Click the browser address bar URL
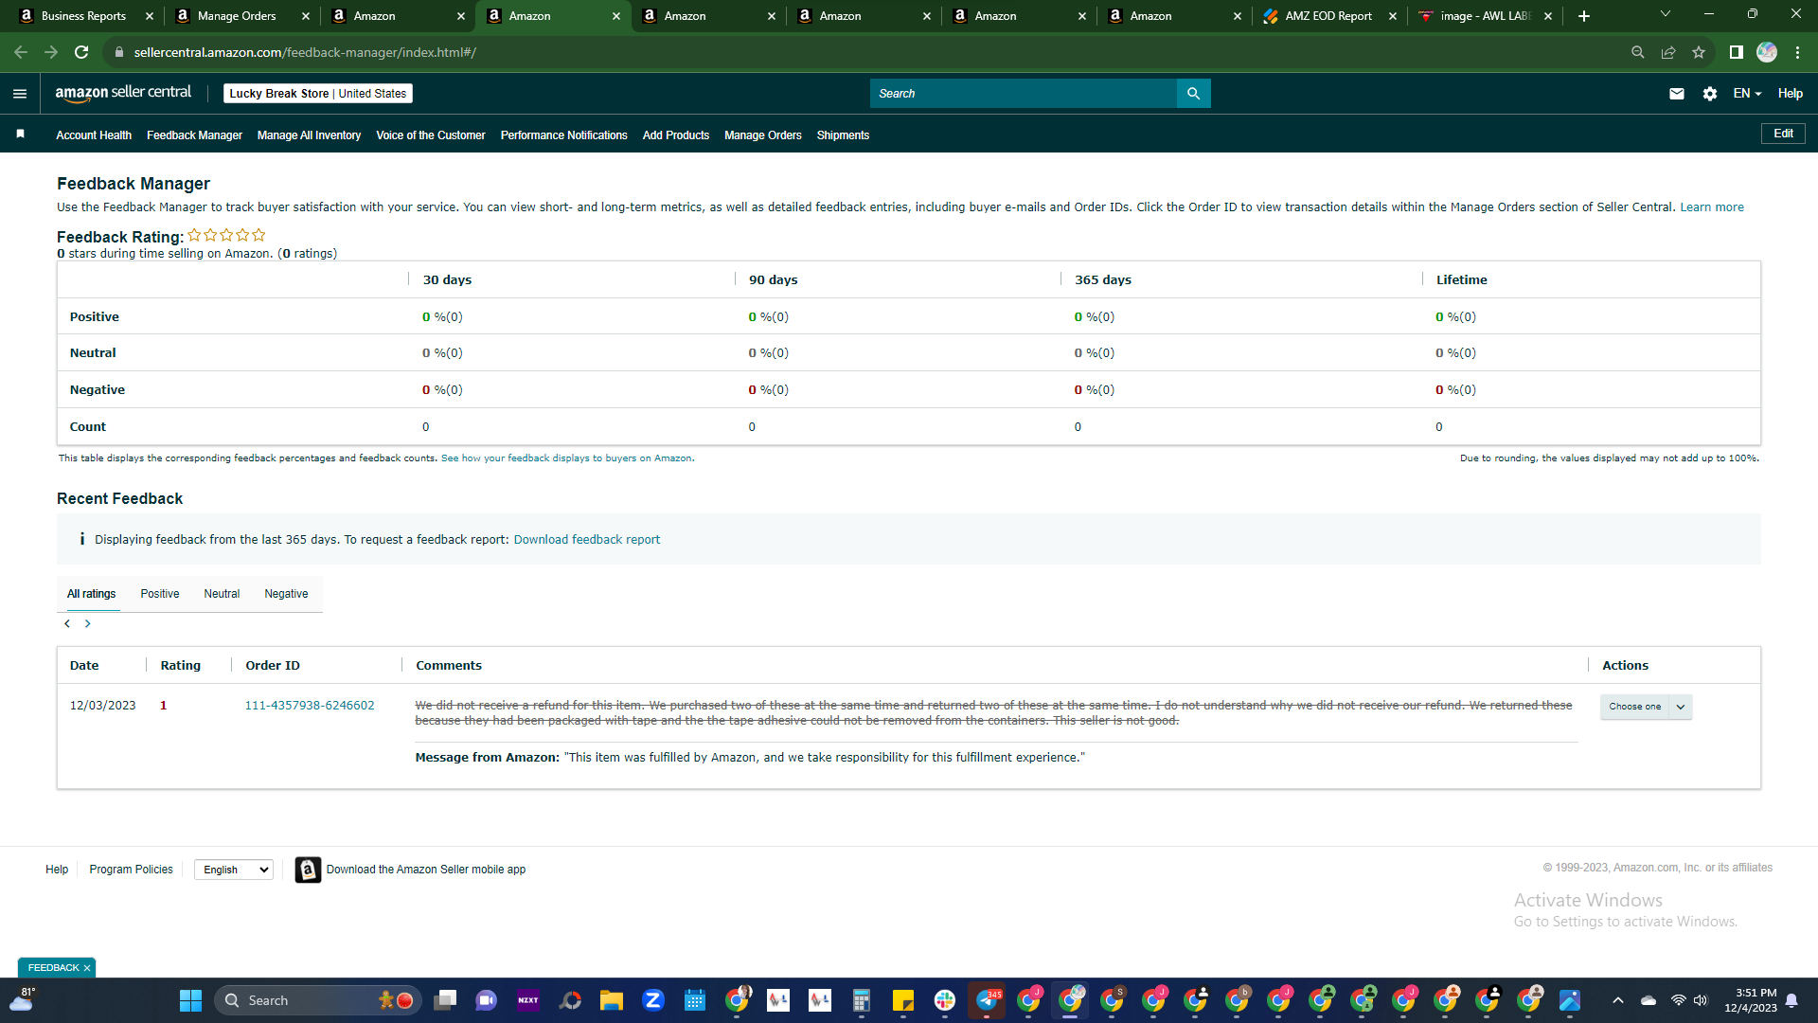This screenshot has height=1023, width=1818. [305, 52]
